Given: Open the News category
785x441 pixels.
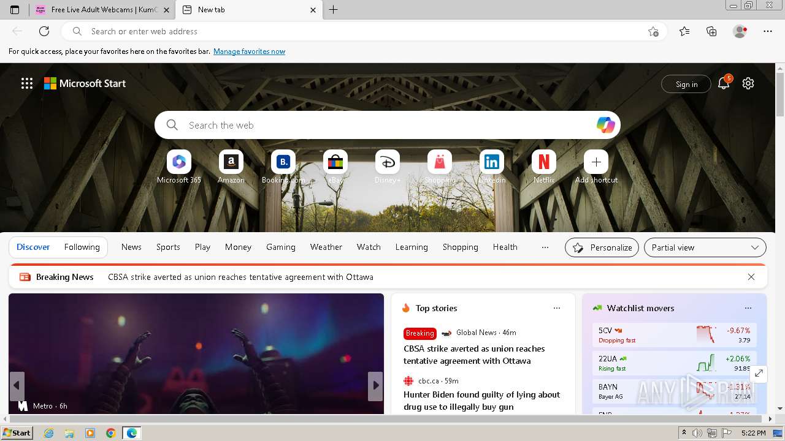Looking at the screenshot, I should 131,247.
